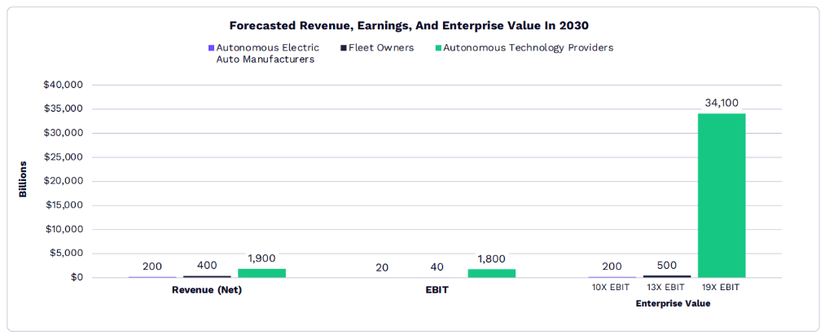Click the Revenue (Net) axis category label
Image resolution: width=834 pixels, height=335 pixels.
pos(207,290)
